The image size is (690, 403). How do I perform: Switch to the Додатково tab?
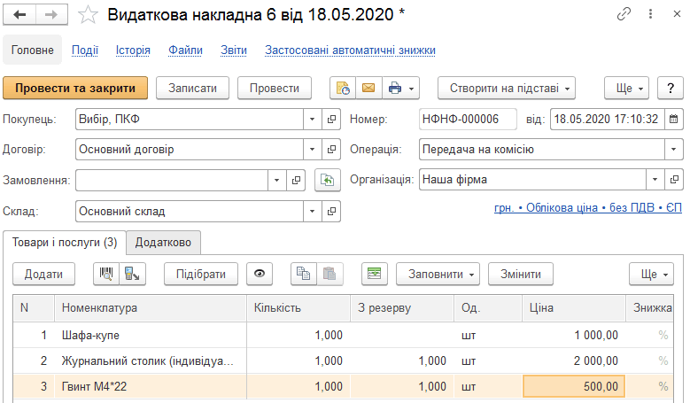(x=163, y=243)
